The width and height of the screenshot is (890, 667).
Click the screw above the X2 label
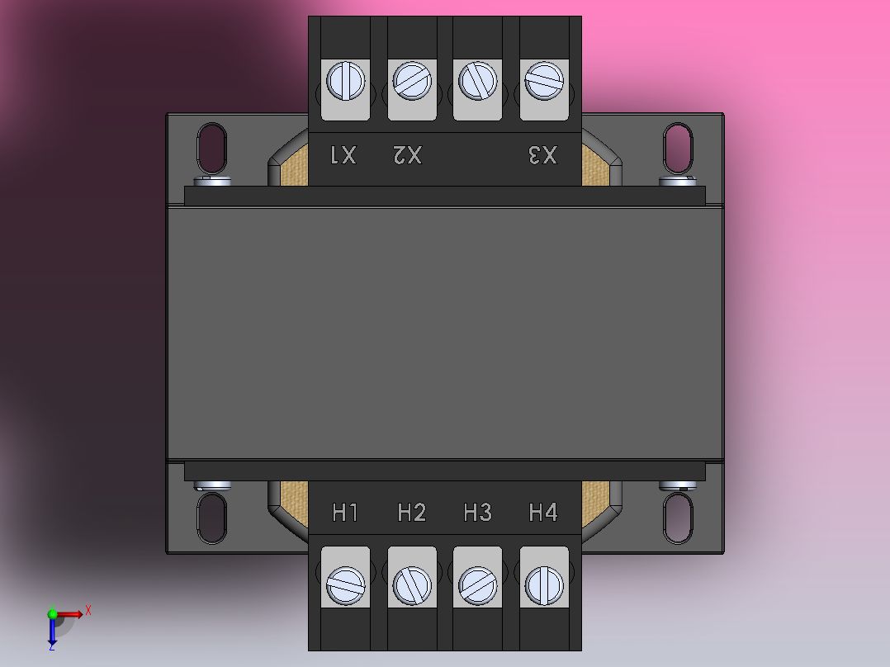(412, 81)
